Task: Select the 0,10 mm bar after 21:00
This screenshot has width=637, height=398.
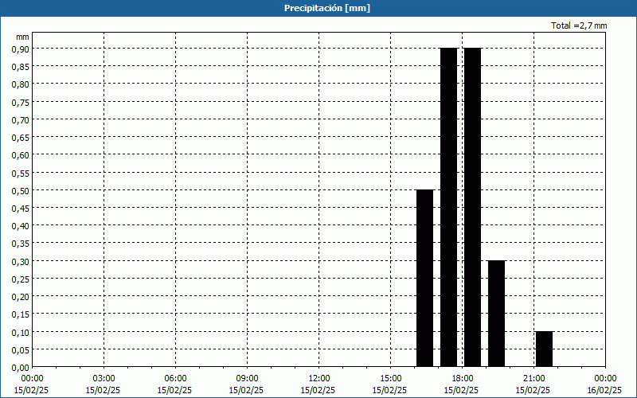Action: pos(545,349)
